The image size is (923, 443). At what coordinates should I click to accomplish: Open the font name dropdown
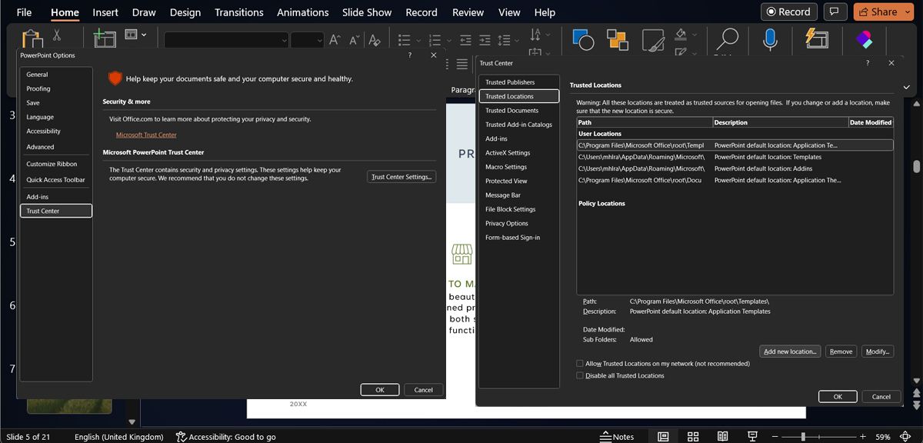284,40
